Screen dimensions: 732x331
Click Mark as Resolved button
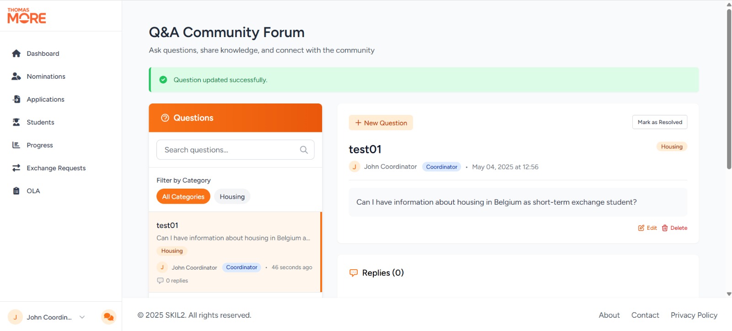coord(660,122)
